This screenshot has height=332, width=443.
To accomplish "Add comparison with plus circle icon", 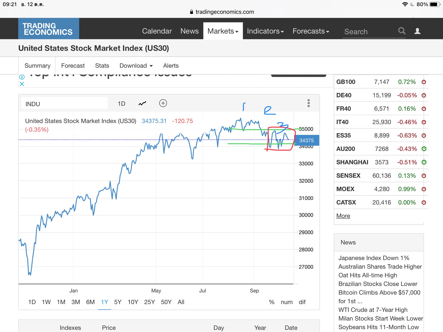I will (163, 103).
